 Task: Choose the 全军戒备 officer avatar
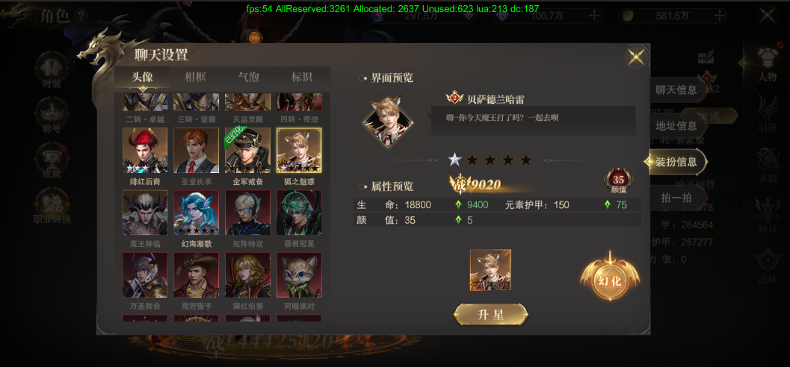(x=248, y=151)
